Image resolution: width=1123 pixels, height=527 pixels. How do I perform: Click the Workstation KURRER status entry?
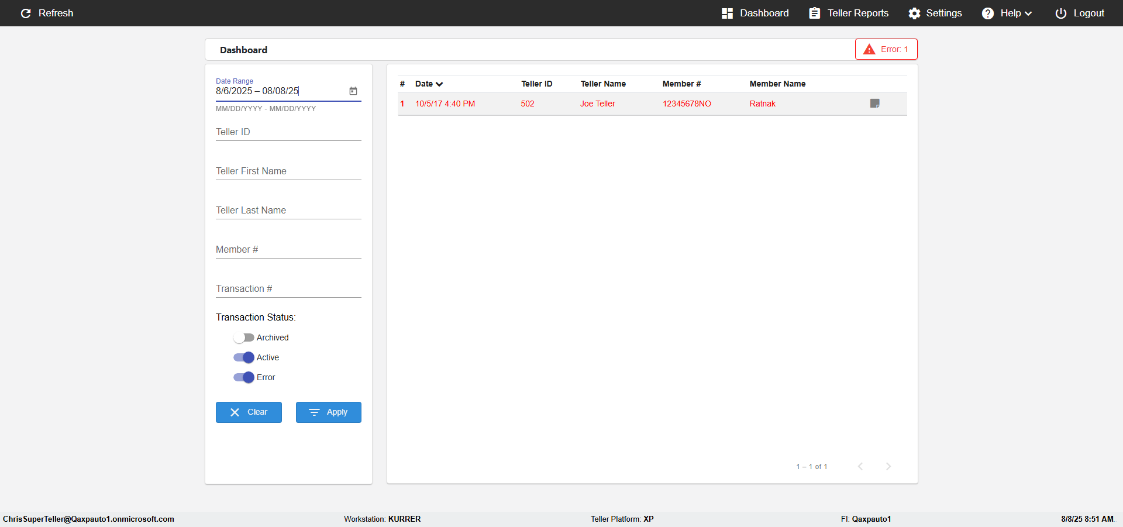[382, 519]
